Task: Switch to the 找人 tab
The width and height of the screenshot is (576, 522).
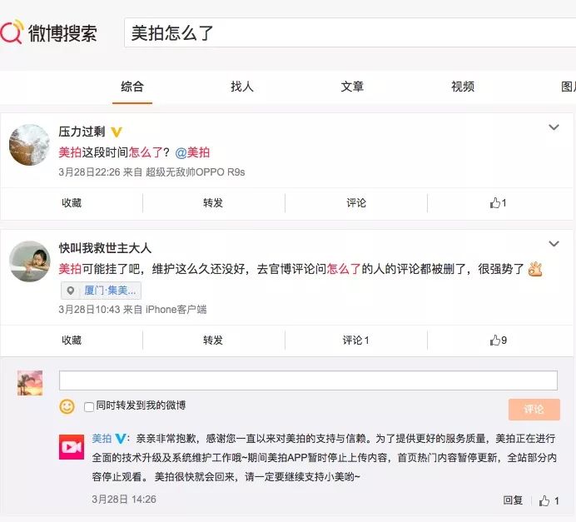Action: (x=242, y=87)
